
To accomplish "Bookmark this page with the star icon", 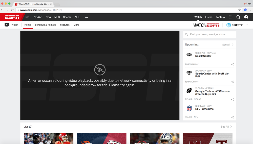I will [x=240, y=10].
